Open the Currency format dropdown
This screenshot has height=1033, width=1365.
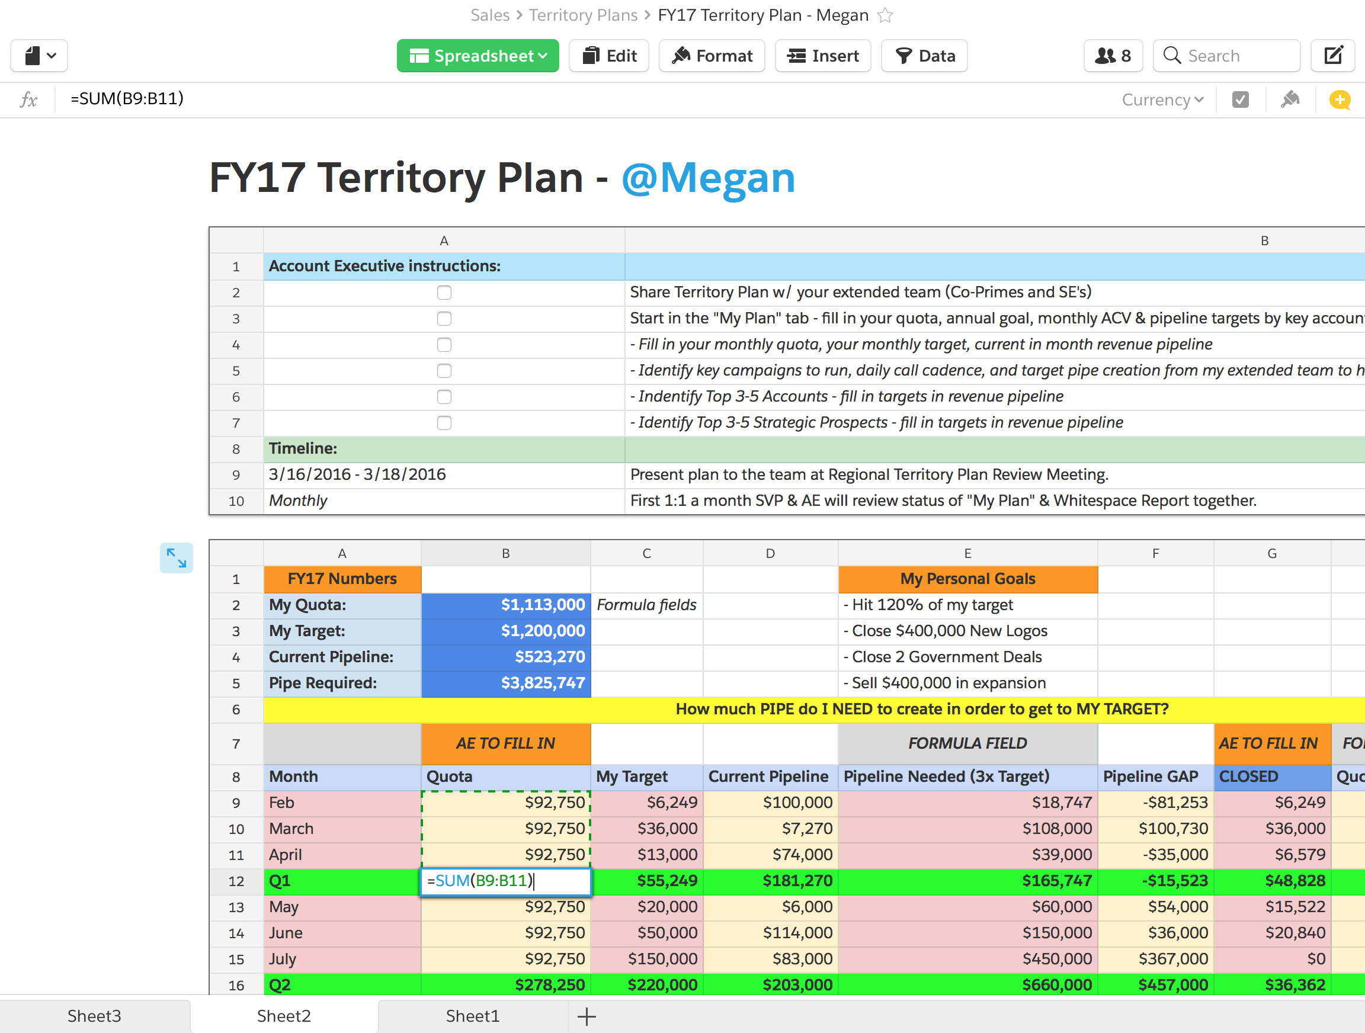click(1162, 100)
